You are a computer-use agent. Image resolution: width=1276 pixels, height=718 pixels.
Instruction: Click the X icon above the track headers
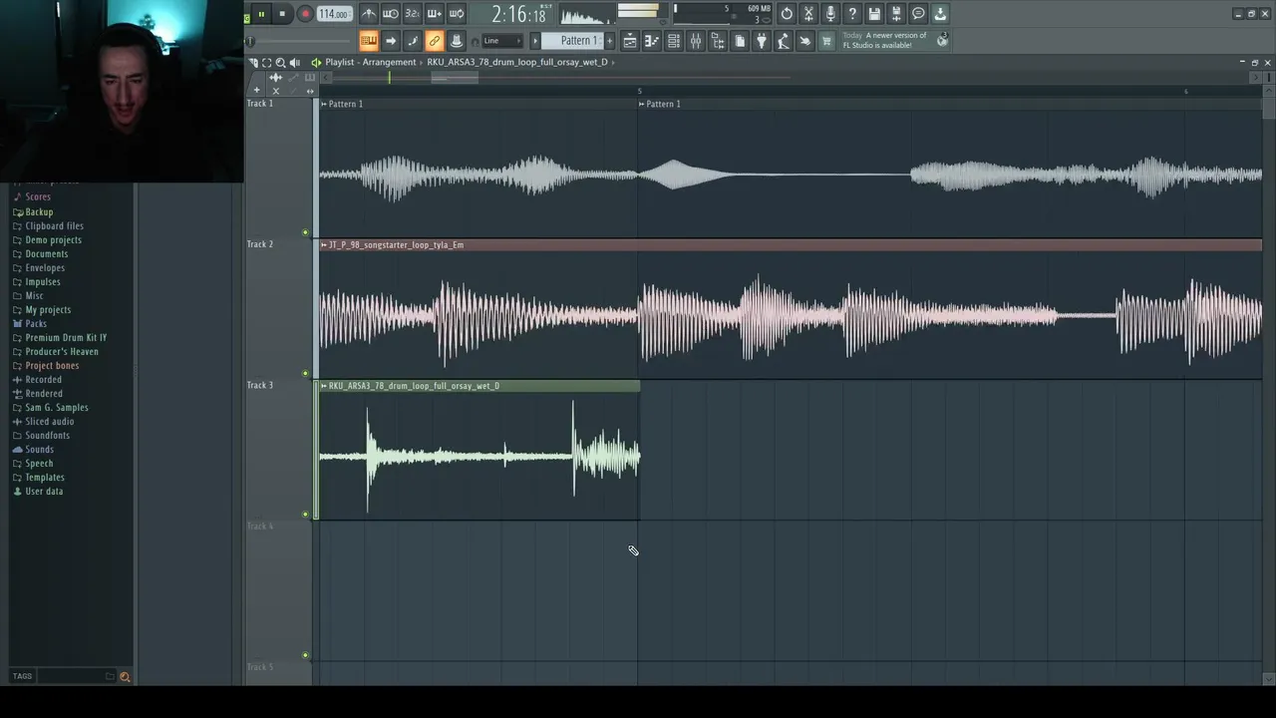coord(276,91)
